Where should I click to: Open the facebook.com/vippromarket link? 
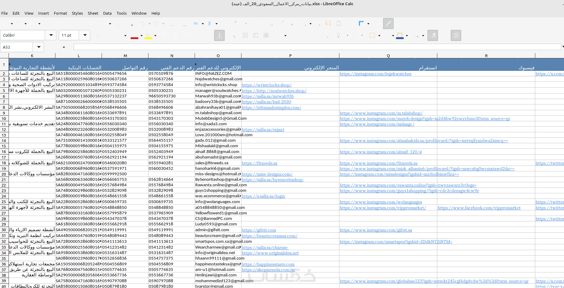point(479,208)
